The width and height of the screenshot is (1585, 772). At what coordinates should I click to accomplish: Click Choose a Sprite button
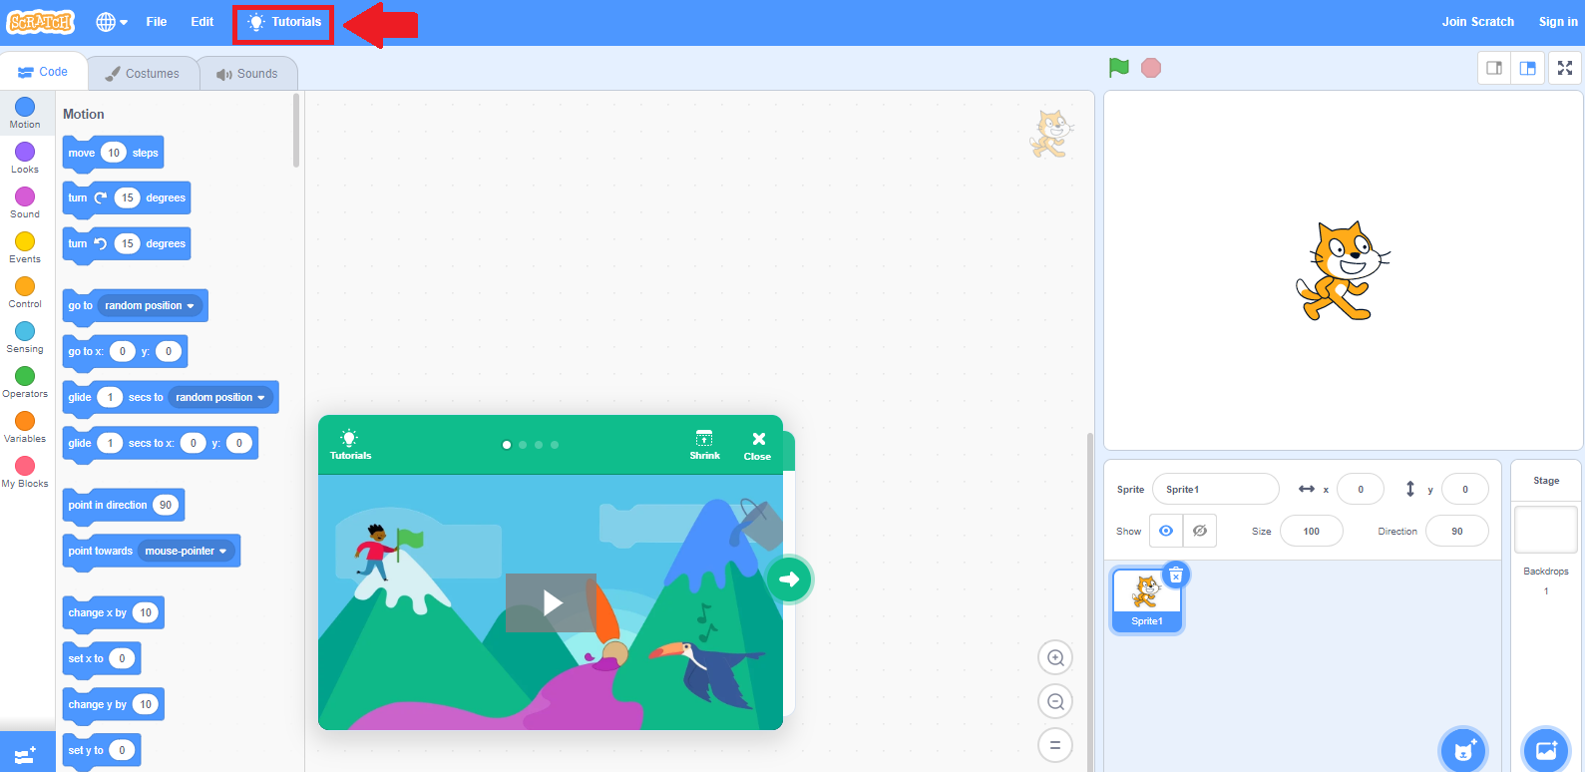pyautogui.click(x=1463, y=749)
